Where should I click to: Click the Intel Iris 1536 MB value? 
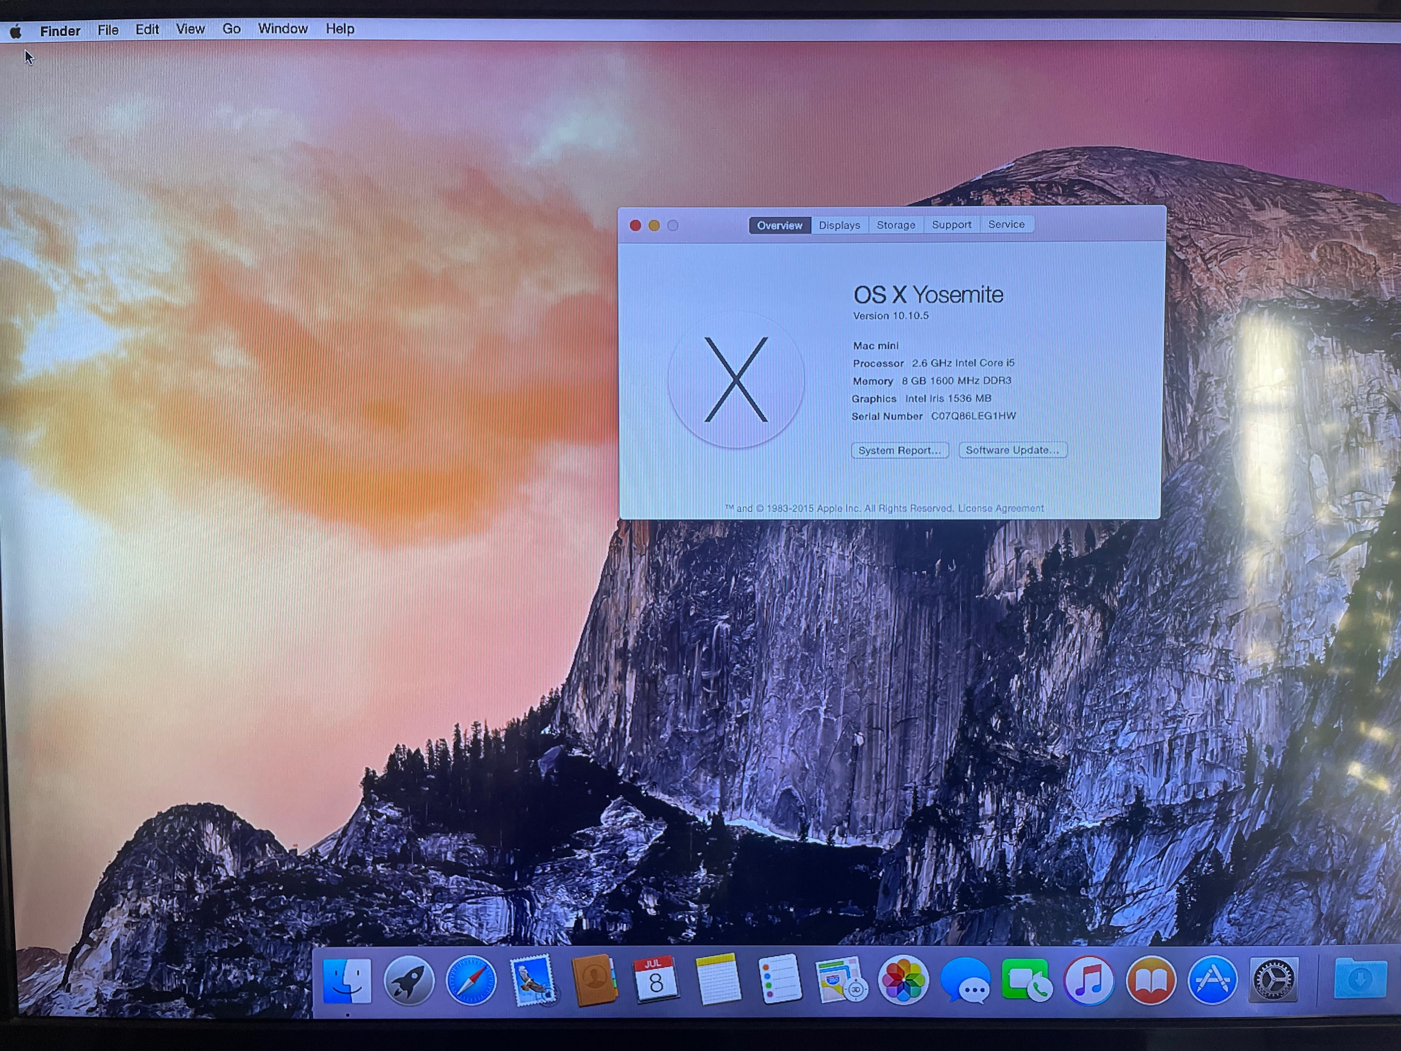pyautogui.click(x=948, y=399)
